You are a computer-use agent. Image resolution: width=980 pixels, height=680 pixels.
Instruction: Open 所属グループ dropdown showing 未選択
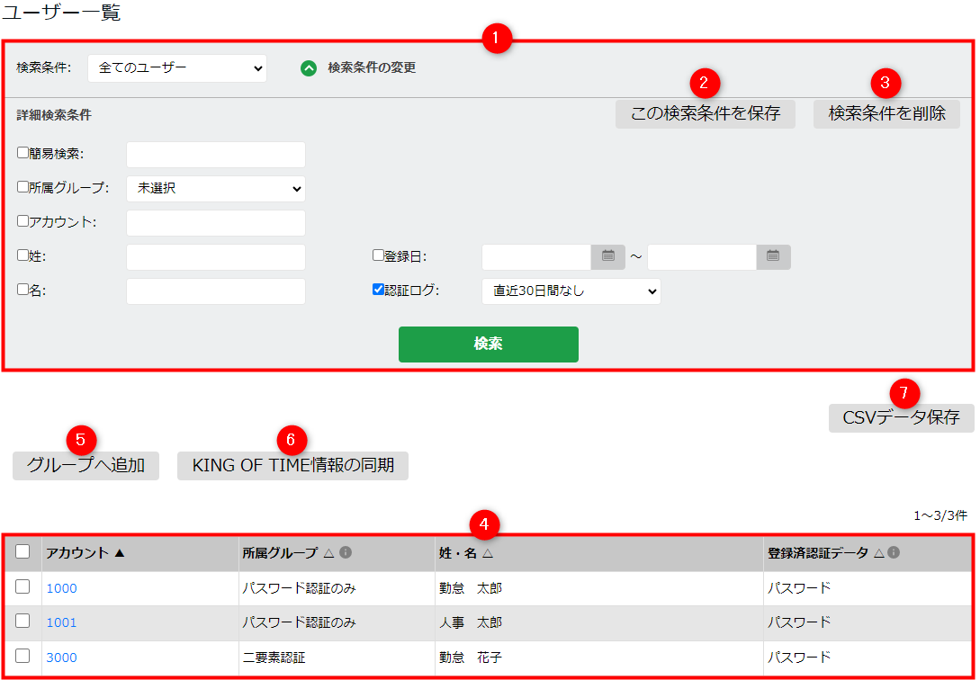(216, 189)
